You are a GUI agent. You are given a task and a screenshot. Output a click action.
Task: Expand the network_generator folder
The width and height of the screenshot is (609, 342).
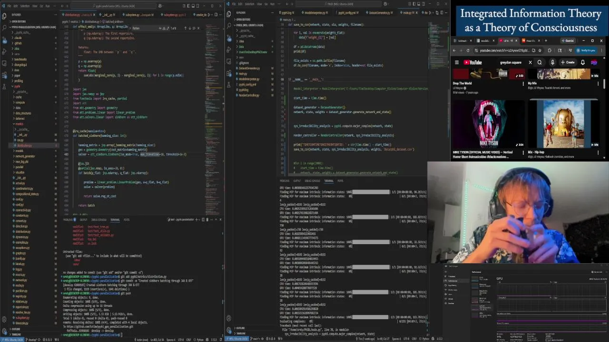25,156
